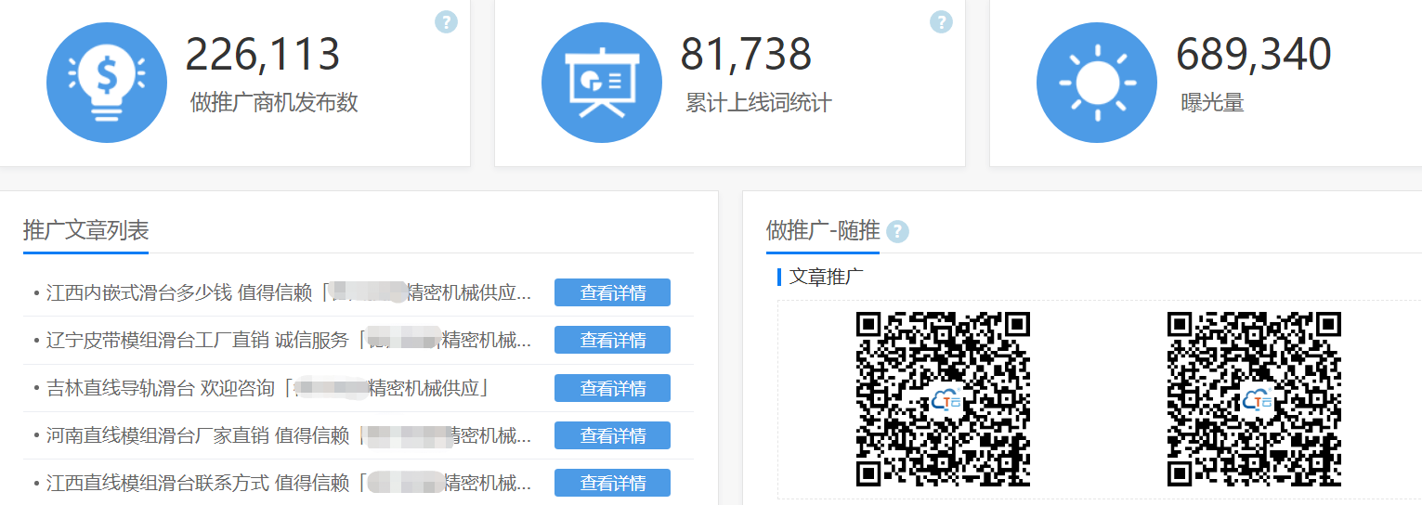
Task: View details for 辽宁皮带模组滑台工厂直销 article
Action: (x=612, y=340)
